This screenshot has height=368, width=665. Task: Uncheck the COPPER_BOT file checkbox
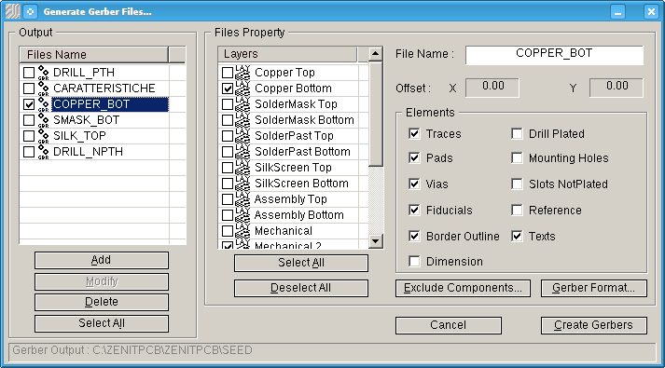click(x=29, y=104)
